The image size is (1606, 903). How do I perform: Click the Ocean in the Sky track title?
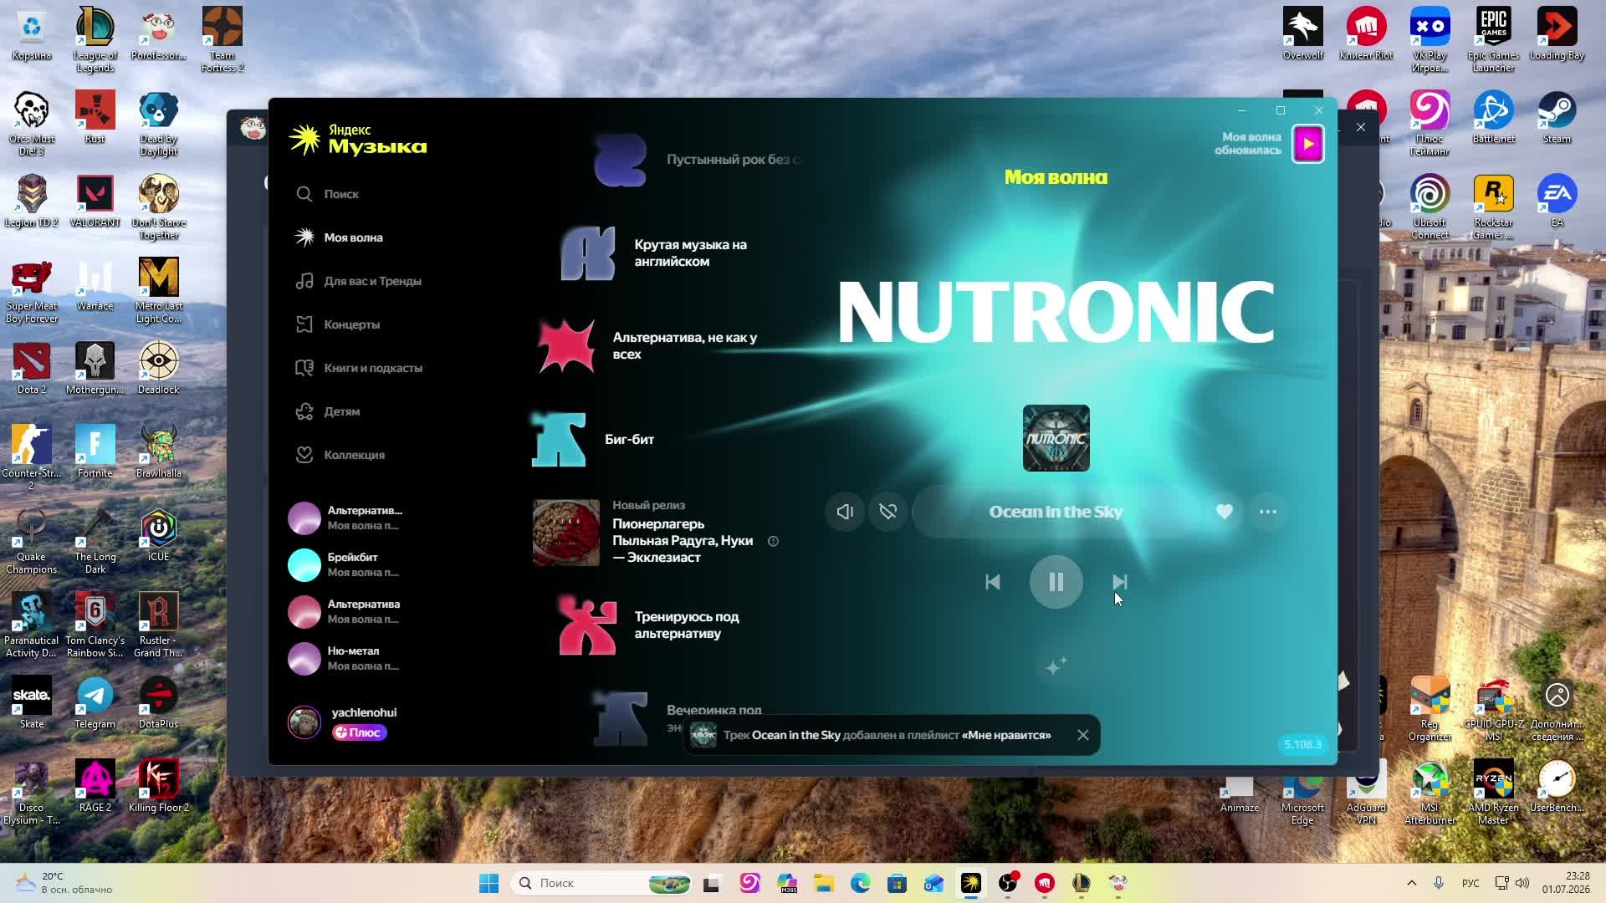(1056, 512)
